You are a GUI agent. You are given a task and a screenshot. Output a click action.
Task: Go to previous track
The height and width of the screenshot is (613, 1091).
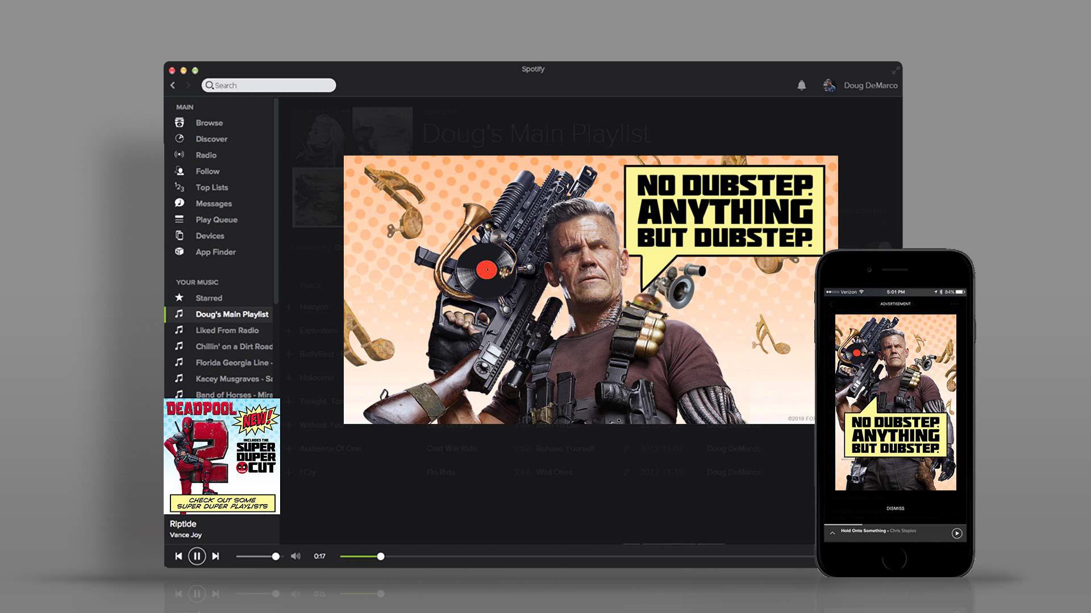click(178, 556)
